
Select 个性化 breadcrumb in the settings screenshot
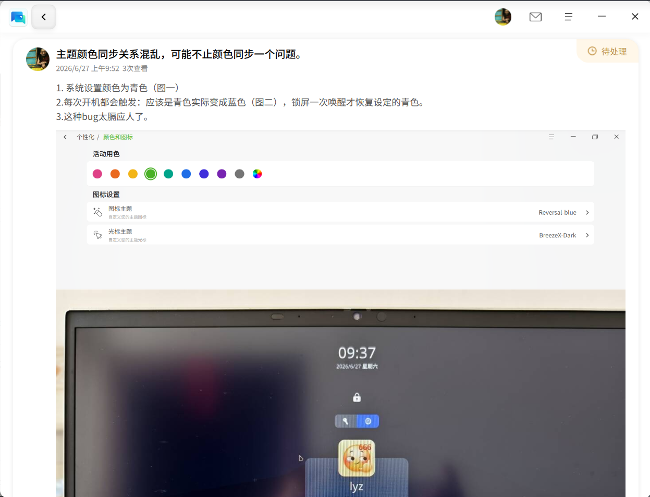85,137
